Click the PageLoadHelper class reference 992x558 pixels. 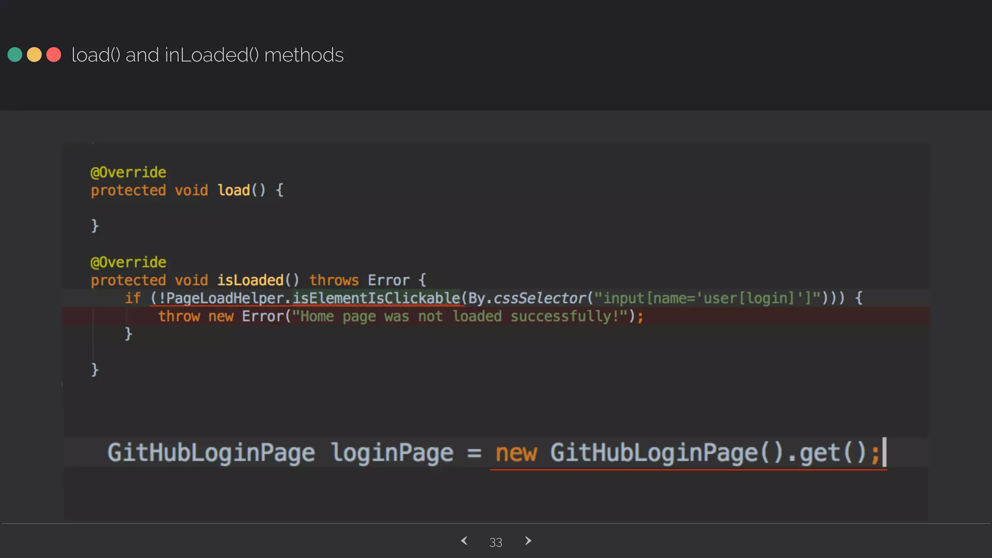point(225,298)
